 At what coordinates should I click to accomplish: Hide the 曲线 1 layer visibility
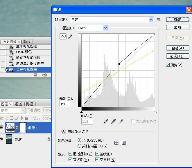[2, 128]
